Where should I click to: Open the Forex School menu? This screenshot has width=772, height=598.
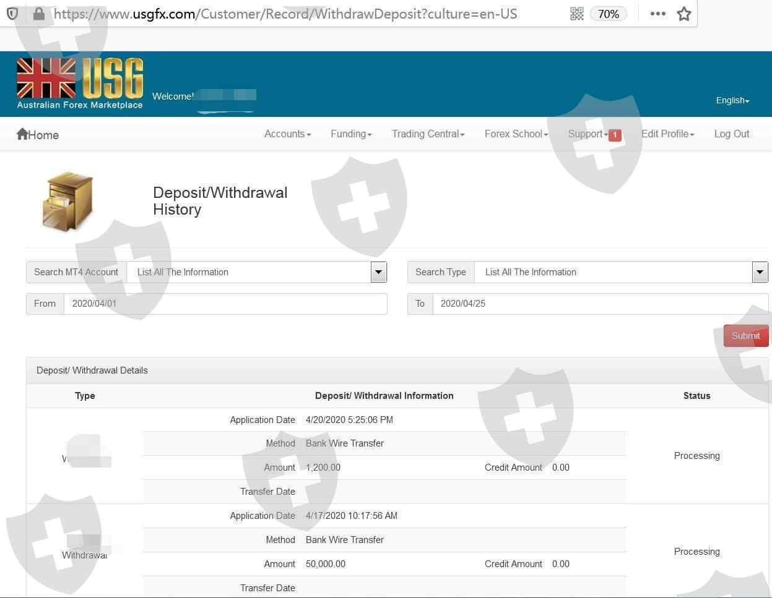pyautogui.click(x=516, y=134)
